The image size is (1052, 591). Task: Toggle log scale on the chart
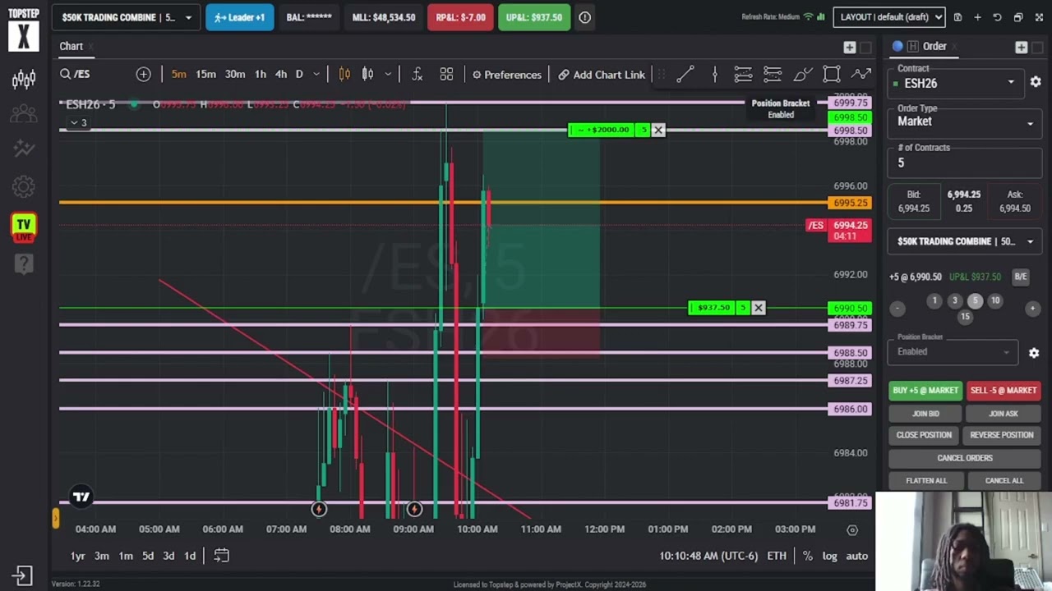(x=830, y=556)
